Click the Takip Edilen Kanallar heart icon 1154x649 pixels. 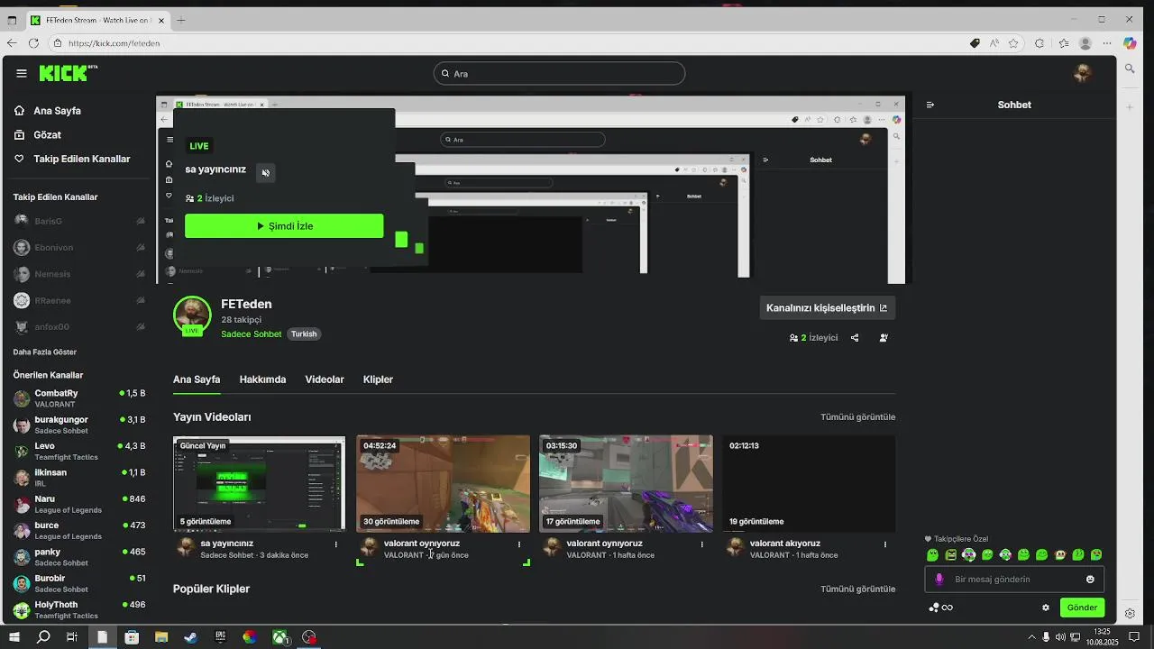pos(19,159)
